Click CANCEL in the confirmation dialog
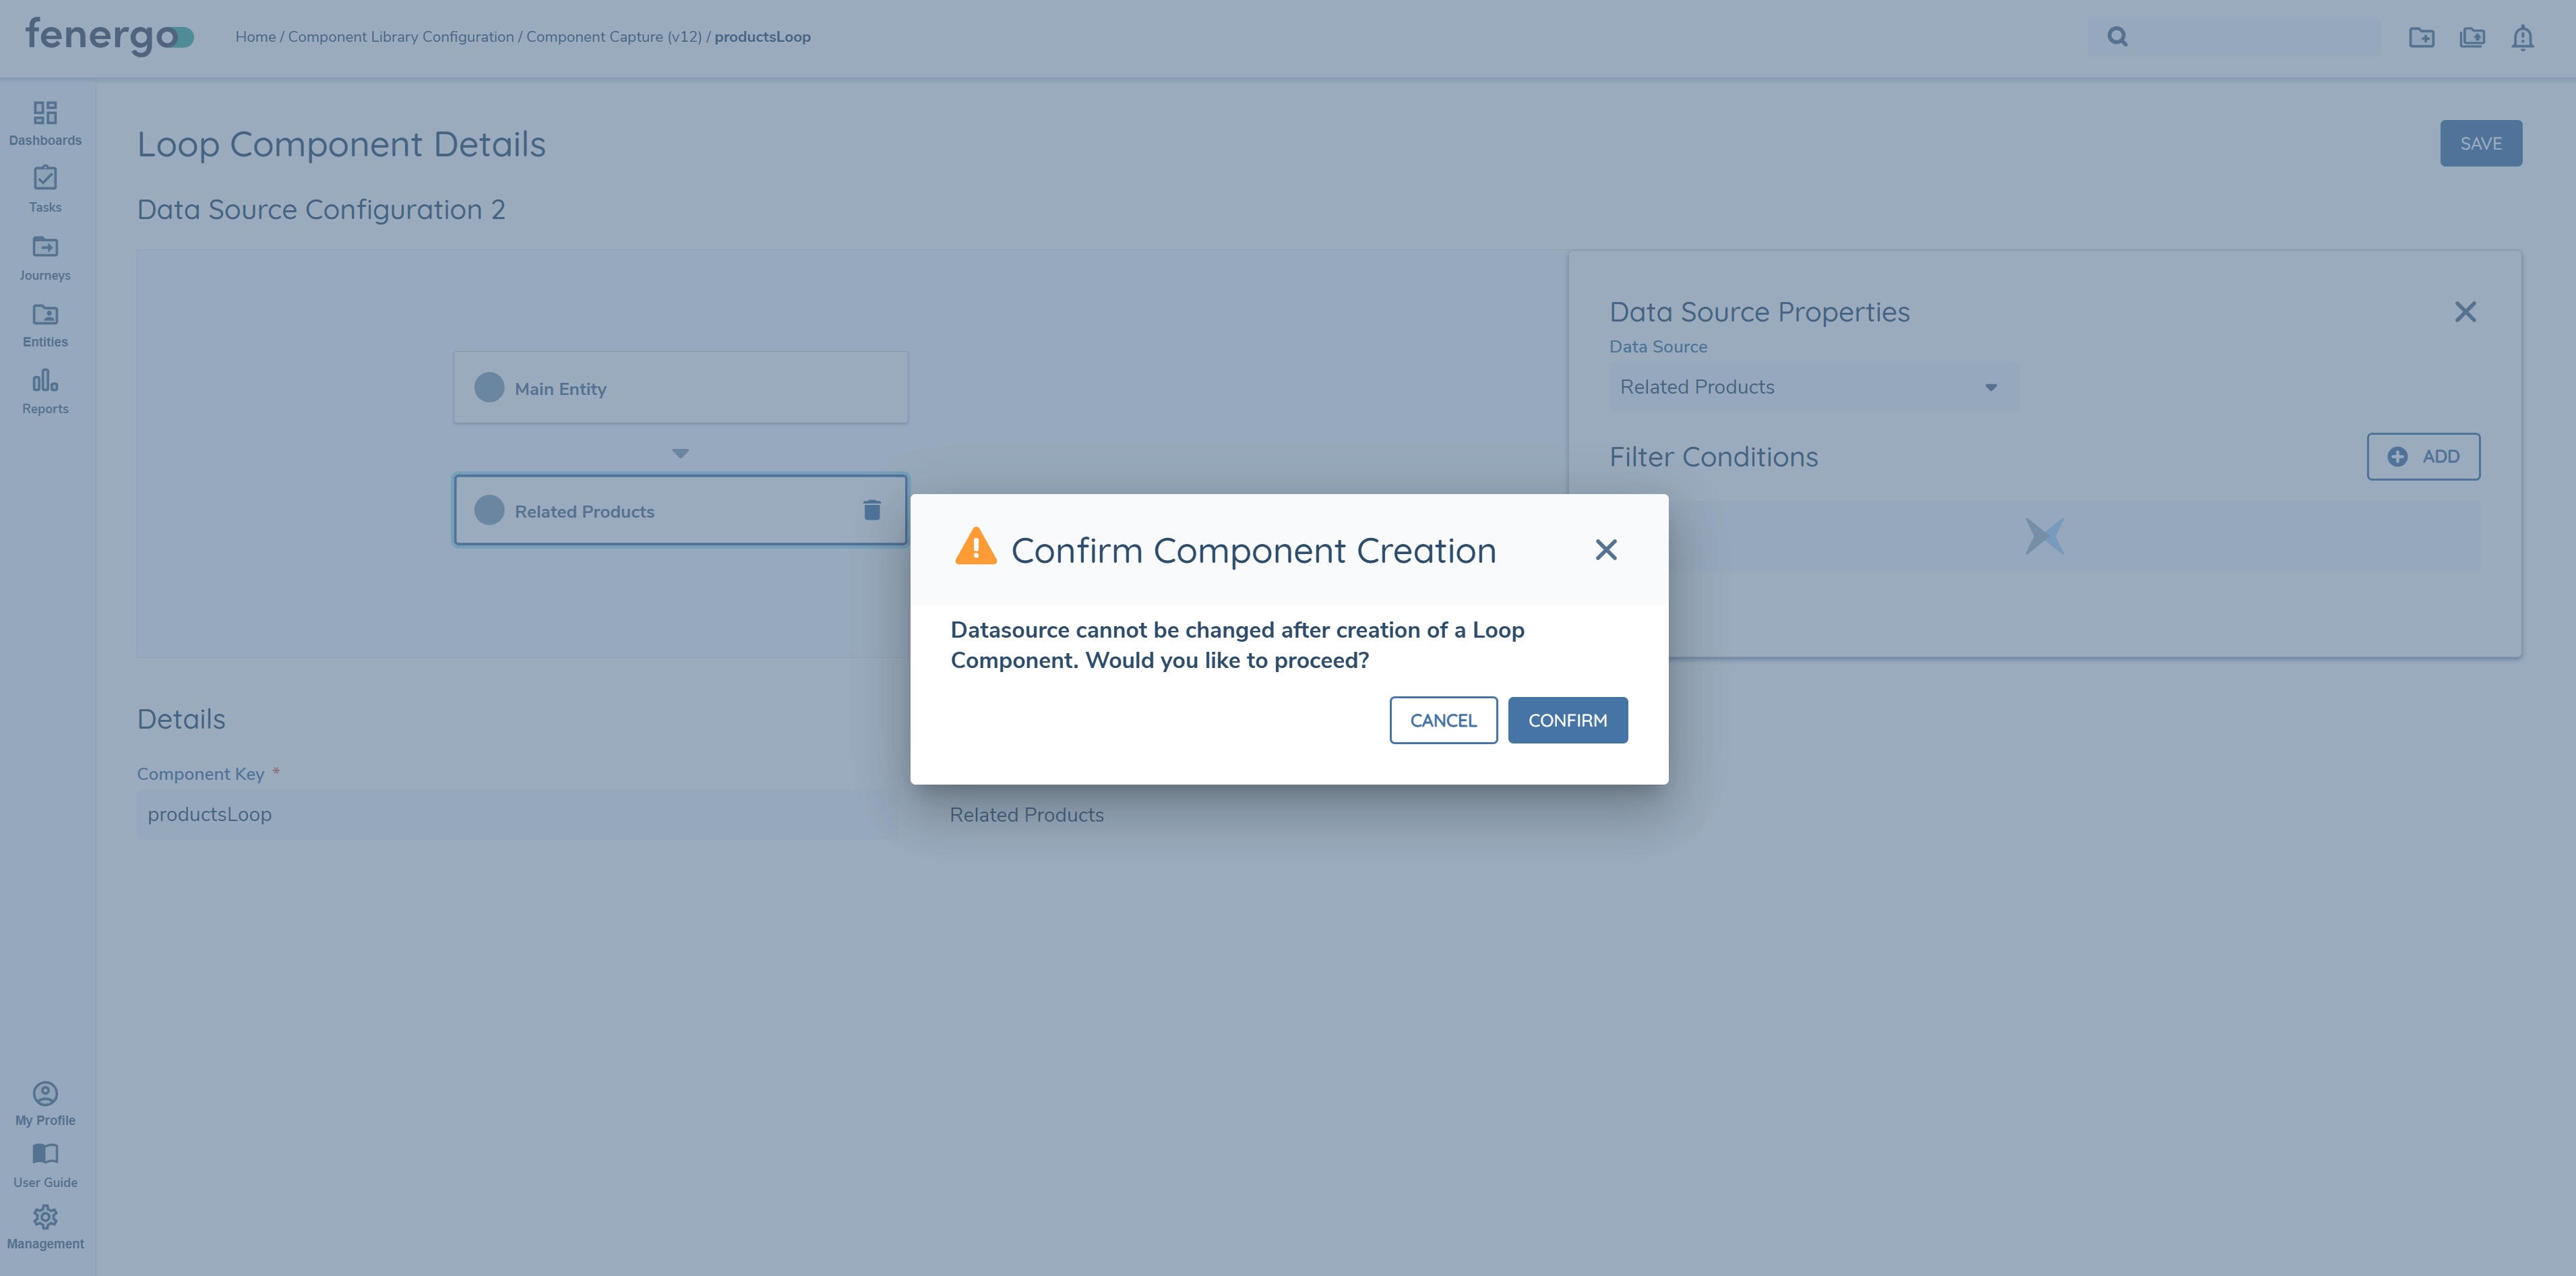The height and width of the screenshot is (1276, 2576). [x=1443, y=719]
